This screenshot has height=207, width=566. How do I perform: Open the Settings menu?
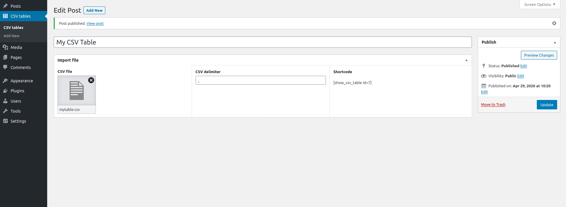(x=24, y=121)
